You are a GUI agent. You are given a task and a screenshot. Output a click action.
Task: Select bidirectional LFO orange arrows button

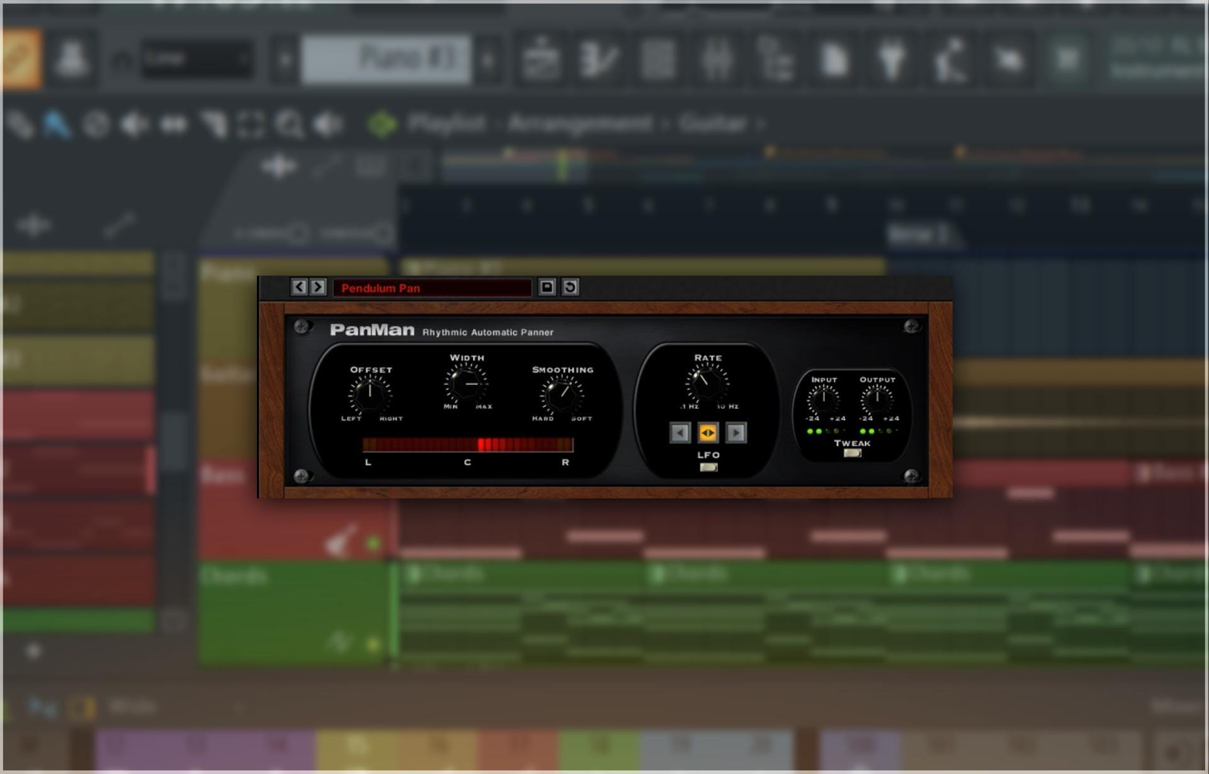[708, 433]
